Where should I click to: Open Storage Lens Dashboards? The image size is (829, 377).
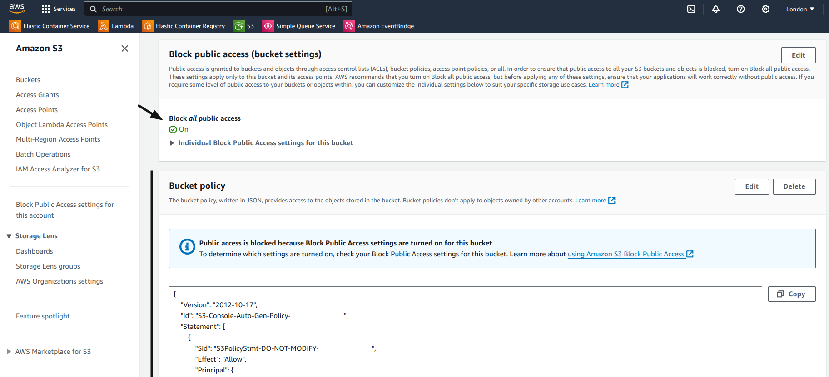pyautogui.click(x=35, y=251)
